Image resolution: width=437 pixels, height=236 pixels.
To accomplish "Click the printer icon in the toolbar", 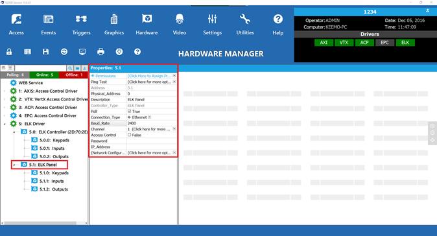I will pos(101,52).
